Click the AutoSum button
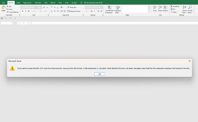Screen dimensions: 198x122 click(175, 6)
